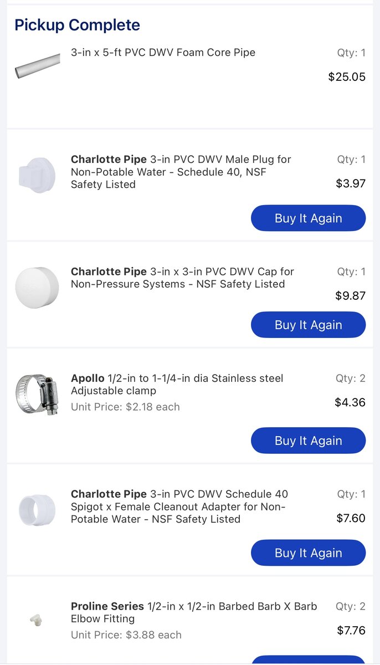Open Proline Series Barbed Elbow Fitting title
The image size is (380, 665).
click(194, 612)
